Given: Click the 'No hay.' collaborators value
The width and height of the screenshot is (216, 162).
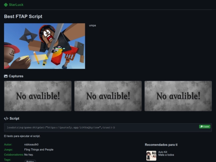Looking at the screenshot, I should click(29, 155).
